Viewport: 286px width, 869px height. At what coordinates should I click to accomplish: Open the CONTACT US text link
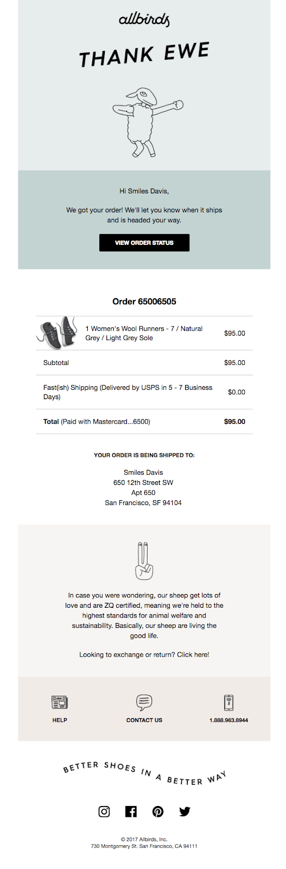[144, 720]
